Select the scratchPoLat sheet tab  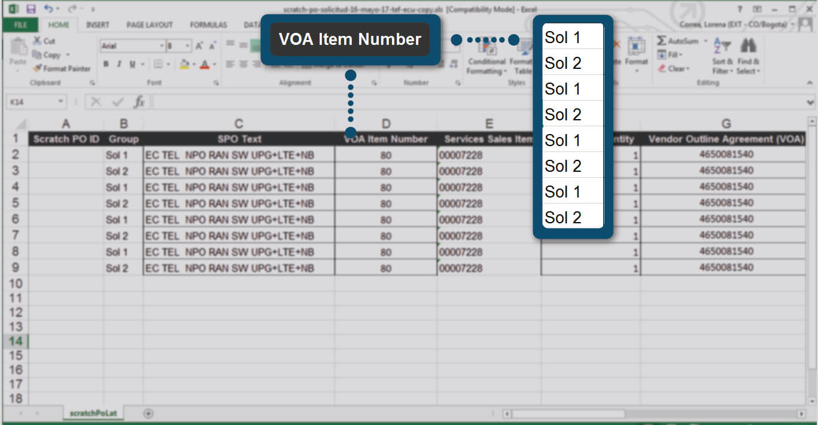point(93,413)
